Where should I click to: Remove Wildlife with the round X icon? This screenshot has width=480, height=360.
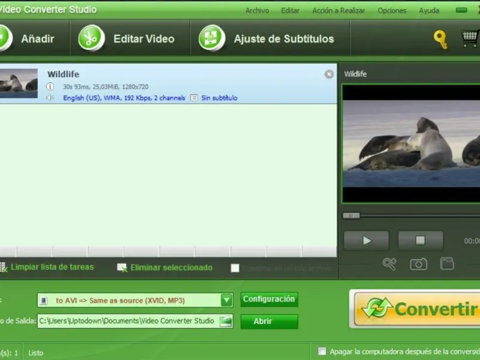[x=329, y=74]
